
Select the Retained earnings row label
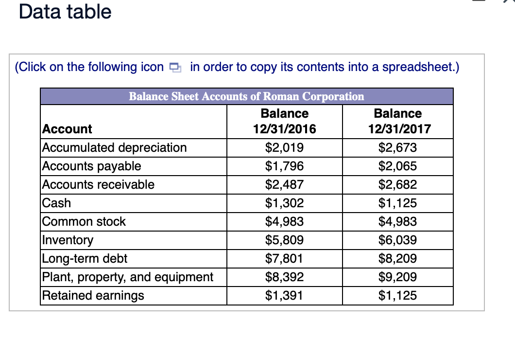pos(93,295)
